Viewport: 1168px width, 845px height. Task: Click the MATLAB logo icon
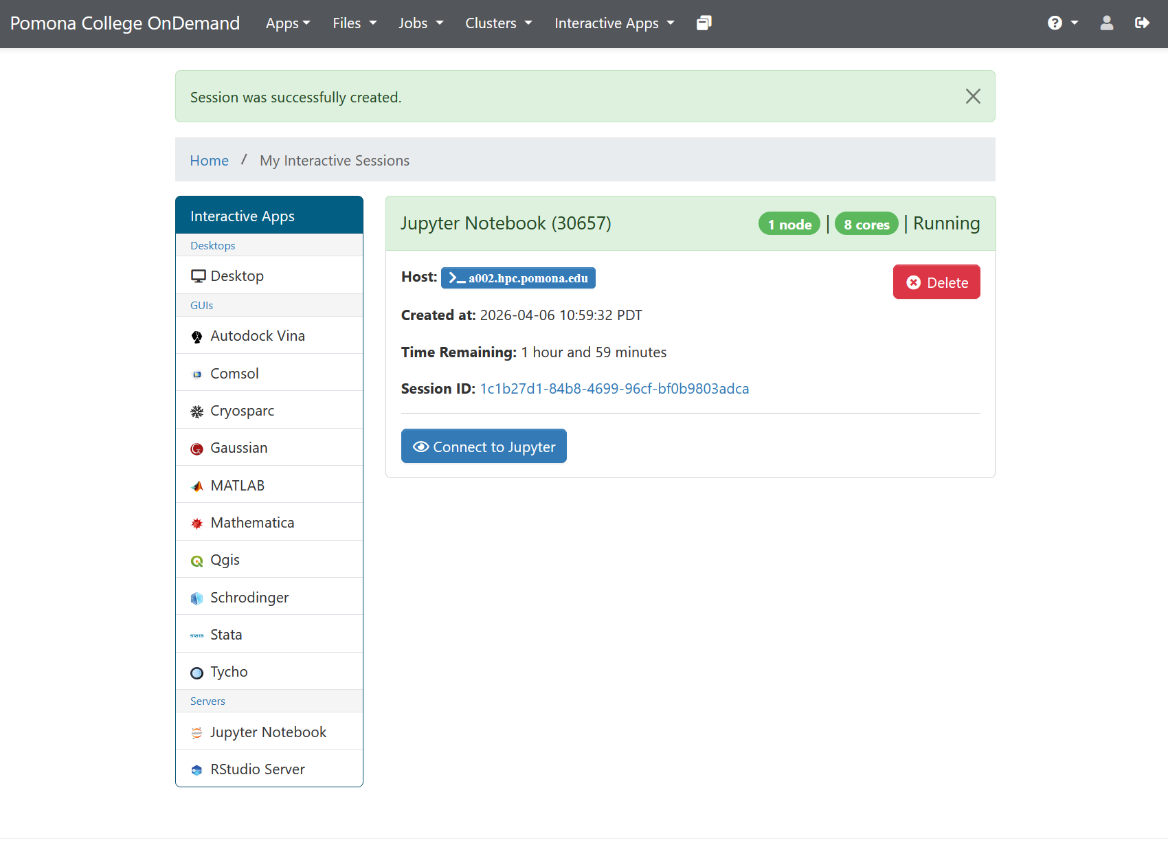(x=197, y=486)
